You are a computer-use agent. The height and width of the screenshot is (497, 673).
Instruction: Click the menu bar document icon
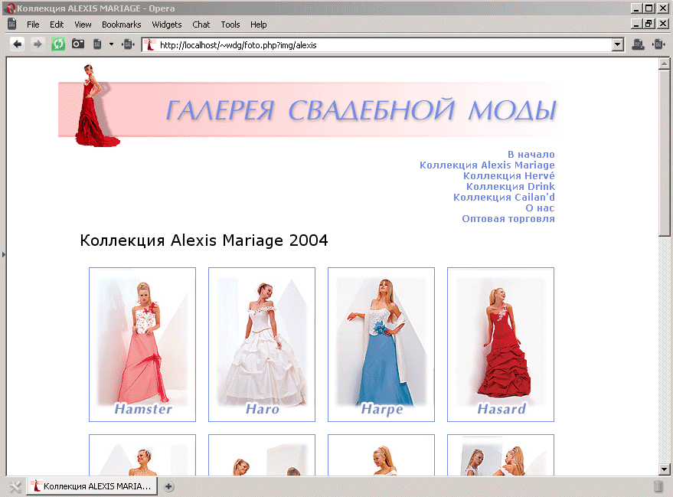12,24
